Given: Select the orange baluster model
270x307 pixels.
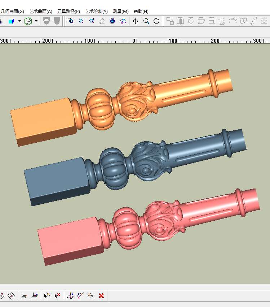Looking at the screenshot, I should click(x=121, y=108).
